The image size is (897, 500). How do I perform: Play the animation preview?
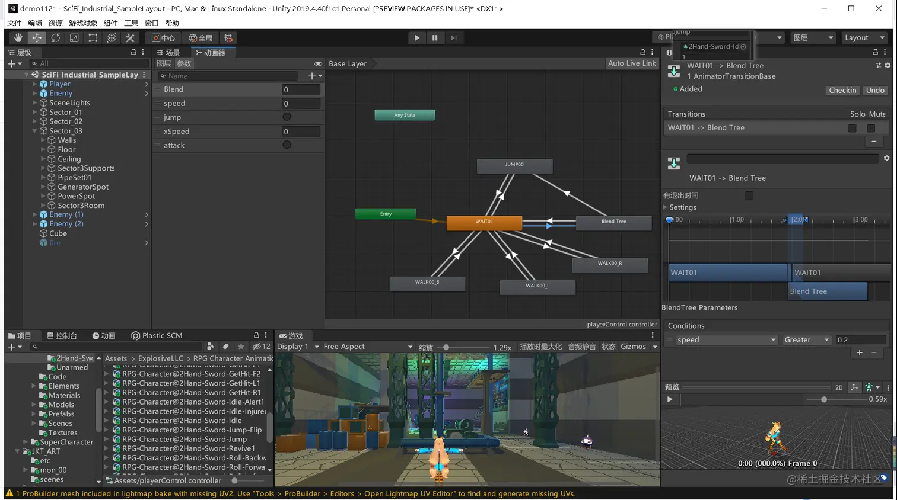point(670,399)
